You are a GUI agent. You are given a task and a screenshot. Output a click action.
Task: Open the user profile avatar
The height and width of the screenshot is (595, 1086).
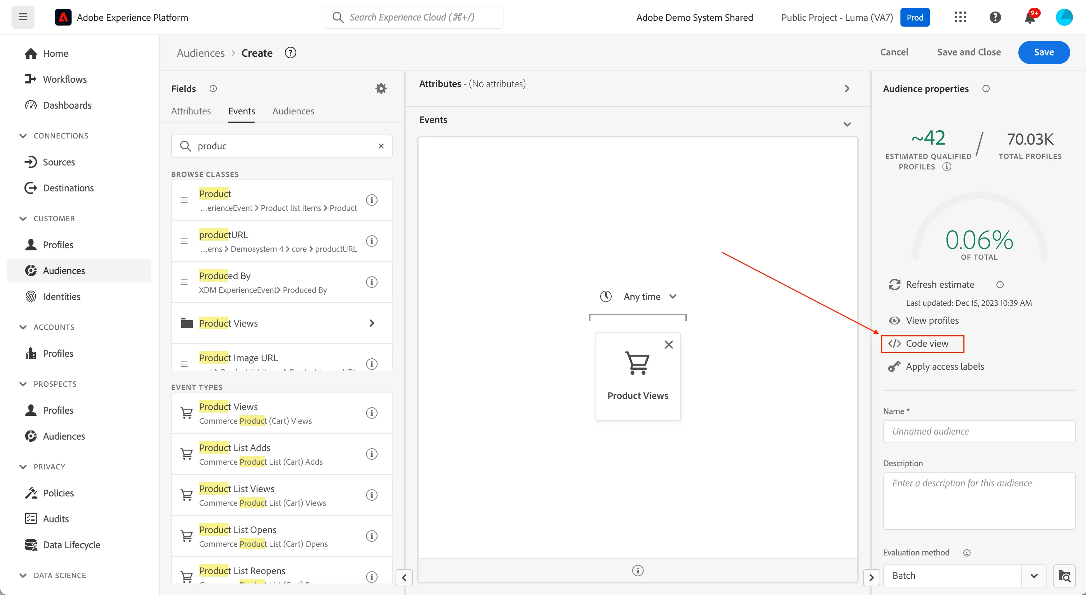1064,17
